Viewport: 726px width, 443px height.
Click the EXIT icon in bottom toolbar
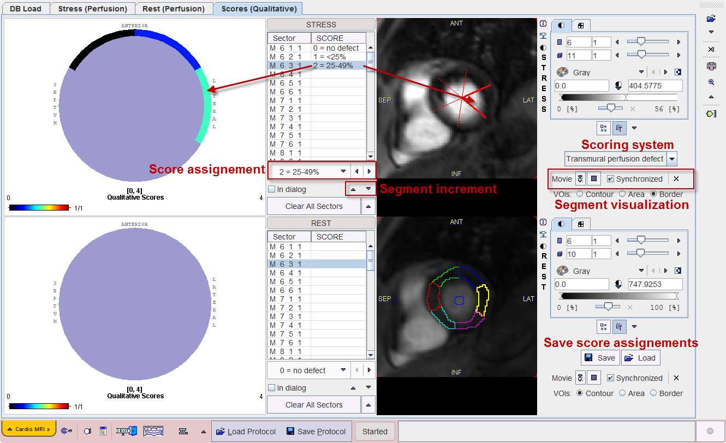(x=126, y=431)
